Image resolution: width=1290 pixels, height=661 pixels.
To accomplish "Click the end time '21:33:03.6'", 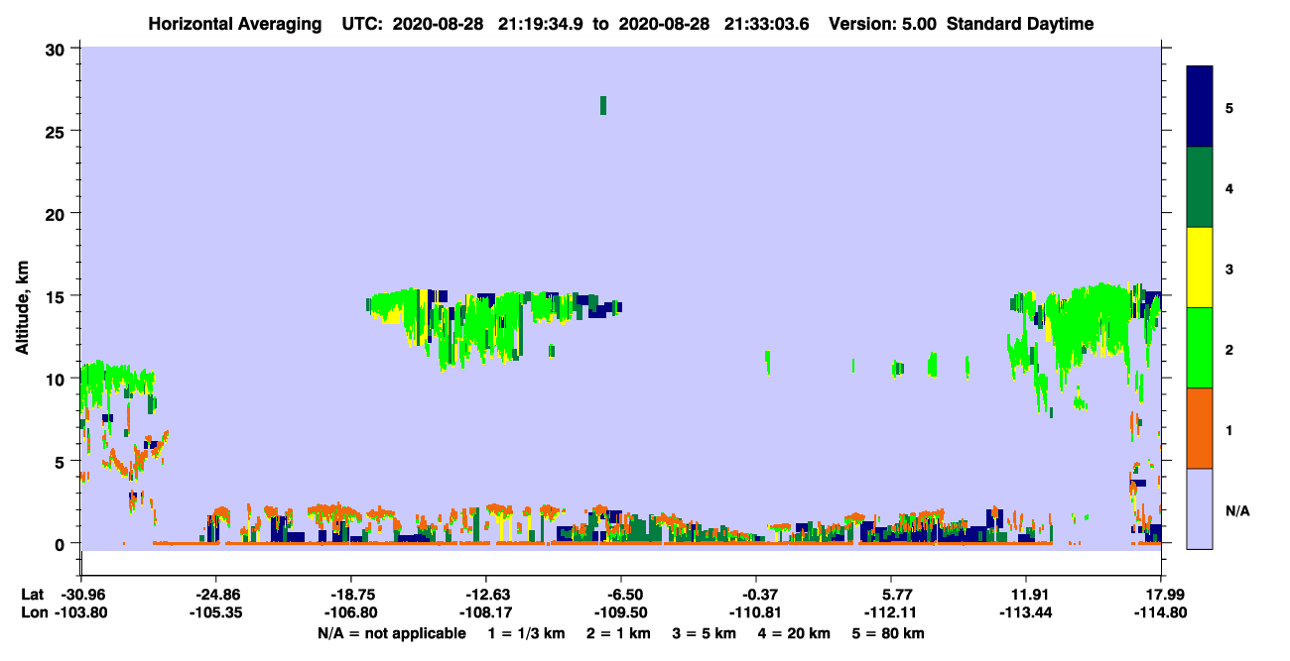I will [x=765, y=24].
